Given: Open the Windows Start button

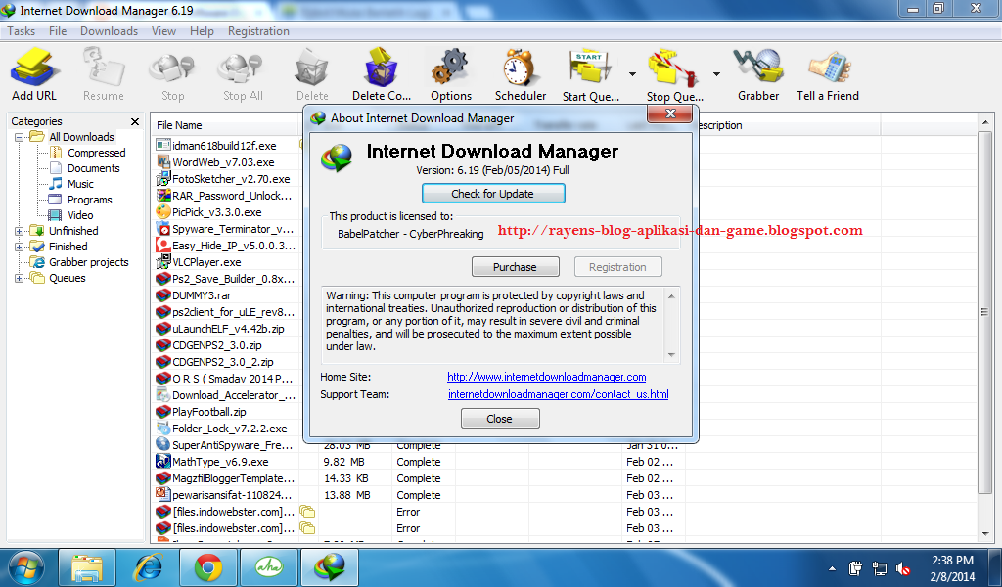Looking at the screenshot, I should 26,567.
